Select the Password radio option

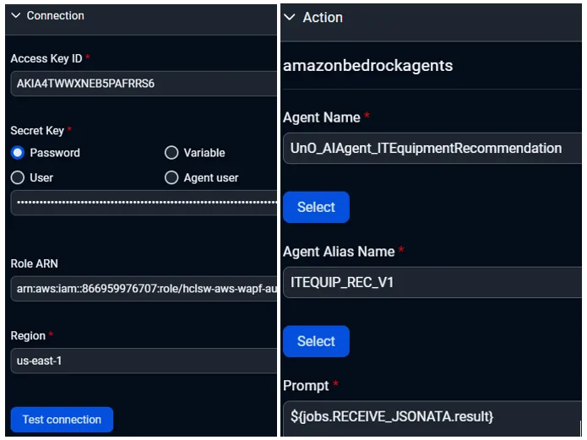(18, 153)
